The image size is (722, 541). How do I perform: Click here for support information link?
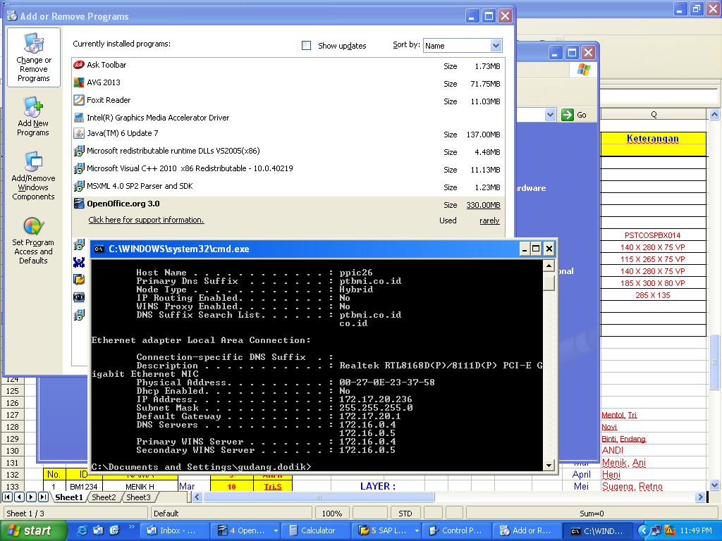click(x=146, y=220)
